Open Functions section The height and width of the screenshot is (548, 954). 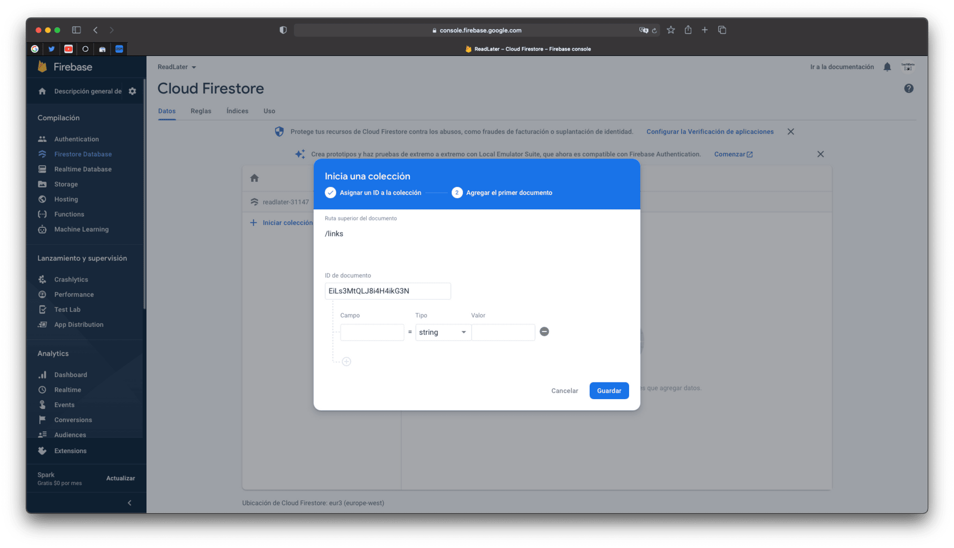[x=69, y=214]
